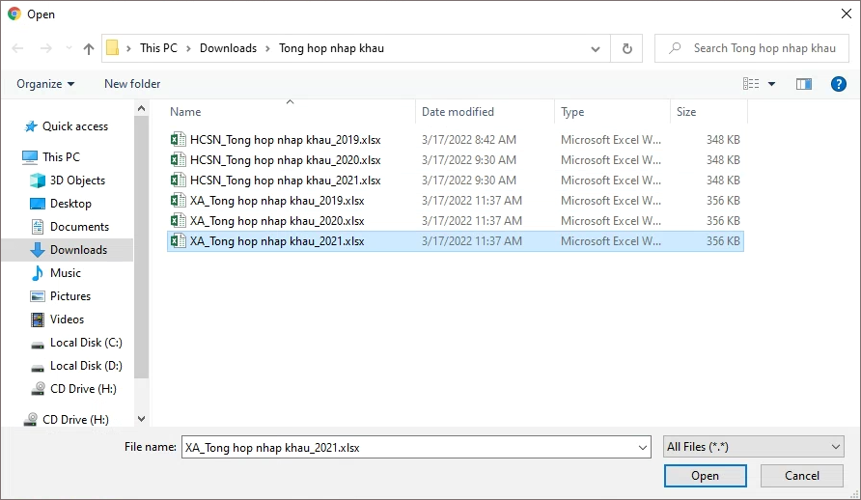Click the Back navigation arrow
The image size is (861, 500).
tap(17, 48)
